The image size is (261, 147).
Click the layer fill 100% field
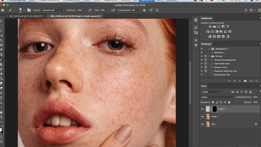click(256, 102)
